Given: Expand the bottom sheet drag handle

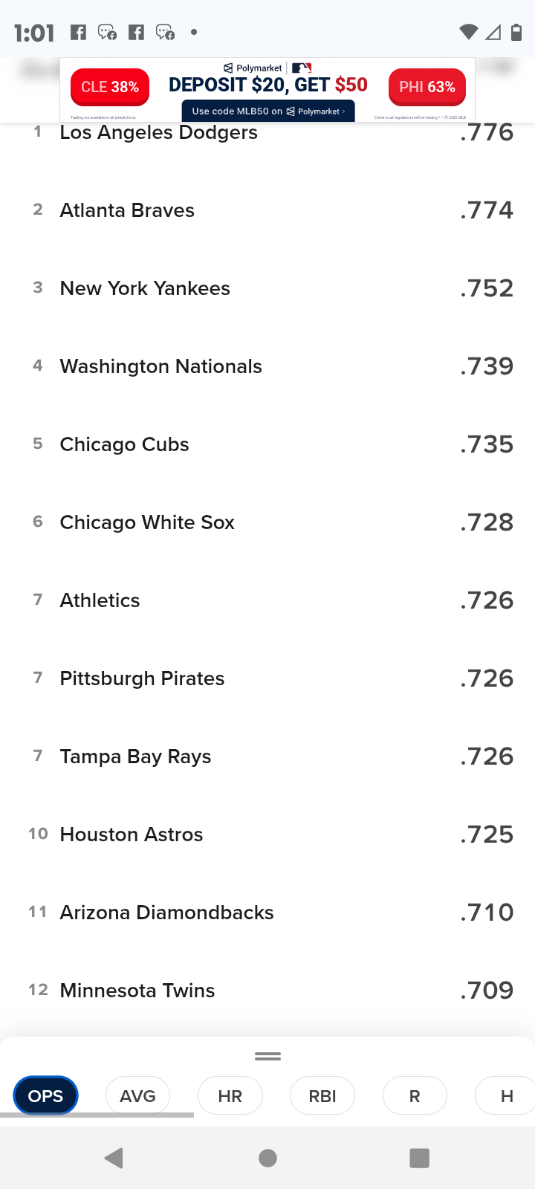Looking at the screenshot, I should coord(267,1056).
